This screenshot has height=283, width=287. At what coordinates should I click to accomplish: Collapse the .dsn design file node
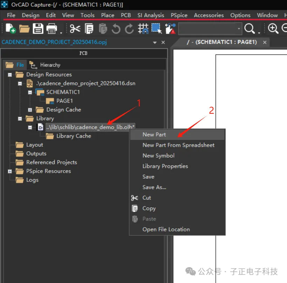pos(20,84)
